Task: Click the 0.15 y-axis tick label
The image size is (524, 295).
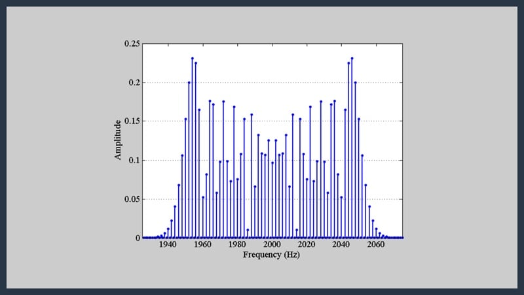Action: tap(132, 121)
